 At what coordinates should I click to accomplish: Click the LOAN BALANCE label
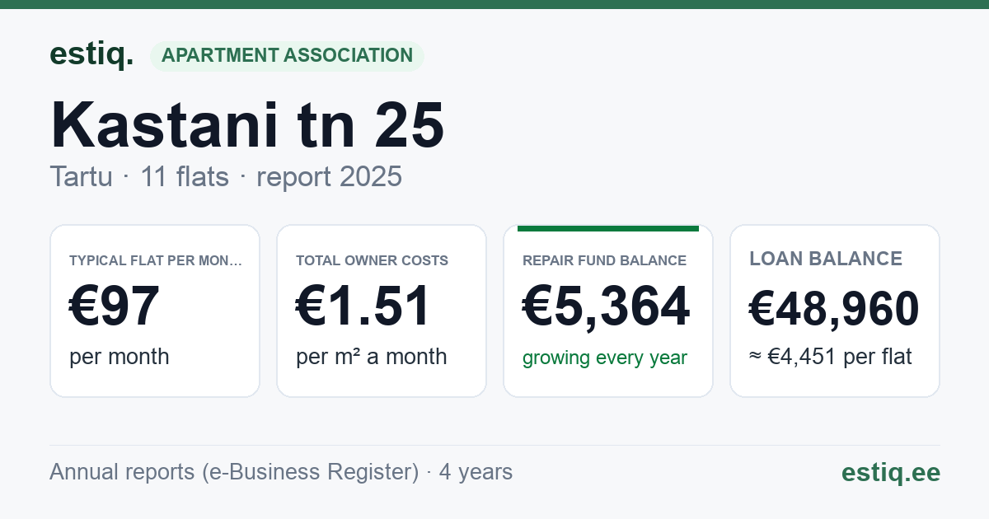coord(826,259)
